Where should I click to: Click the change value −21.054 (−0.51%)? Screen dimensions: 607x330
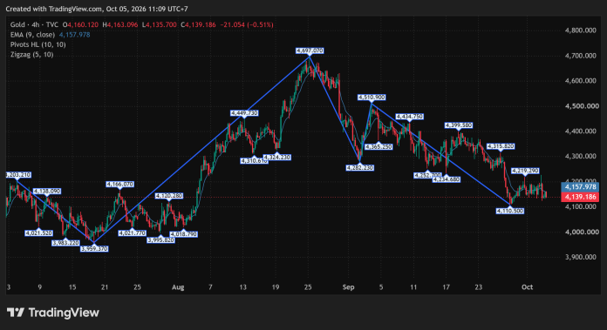[247, 24]
